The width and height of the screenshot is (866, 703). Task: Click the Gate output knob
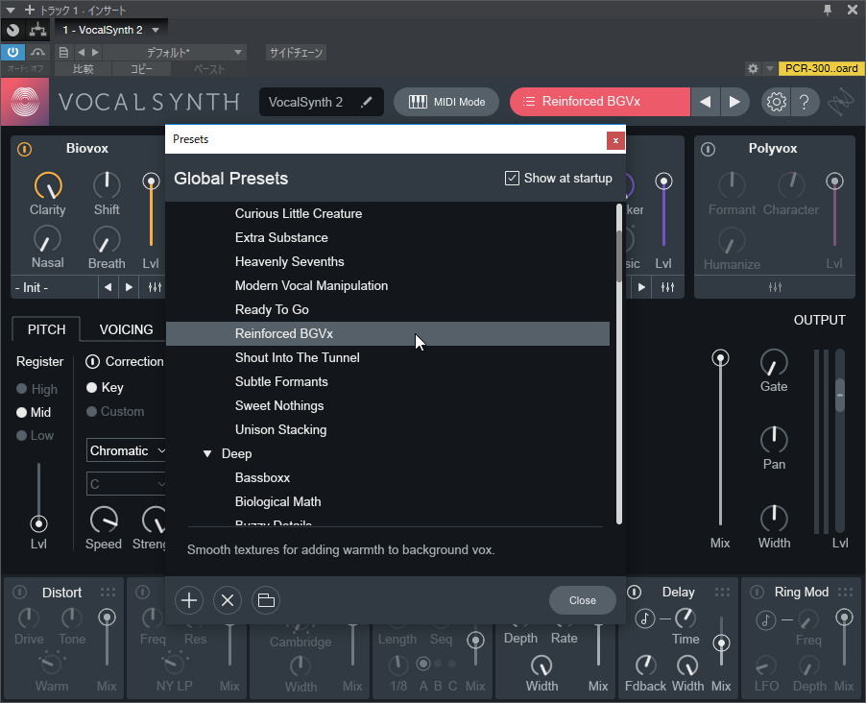tap(774, 363)
